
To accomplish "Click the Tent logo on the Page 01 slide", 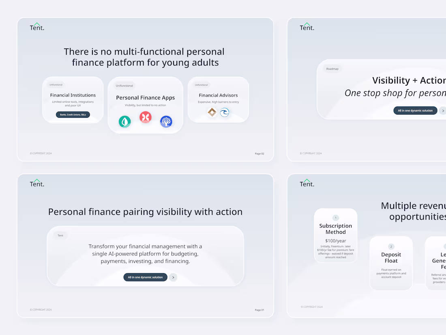I will (37, 183).
